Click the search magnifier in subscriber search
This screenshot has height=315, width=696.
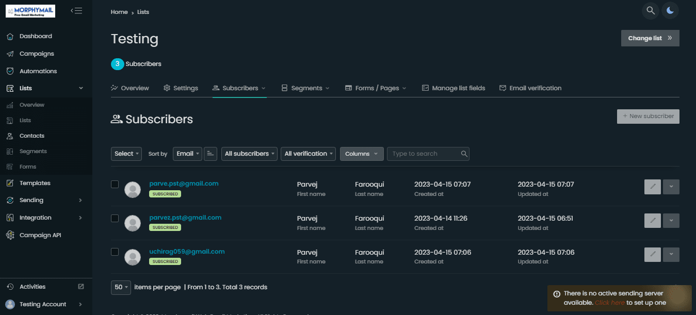tap(464, 154)
